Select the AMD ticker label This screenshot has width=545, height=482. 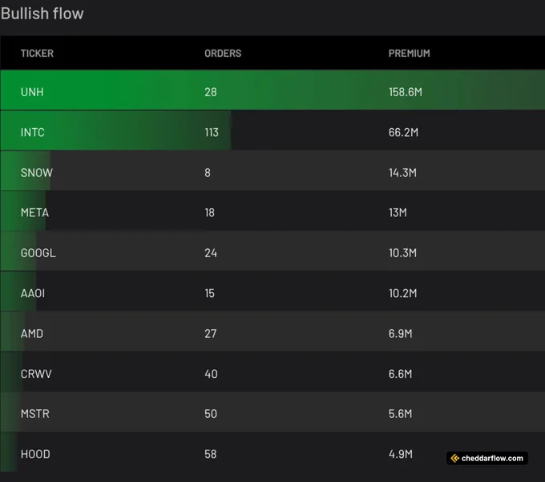click(32, 334)
